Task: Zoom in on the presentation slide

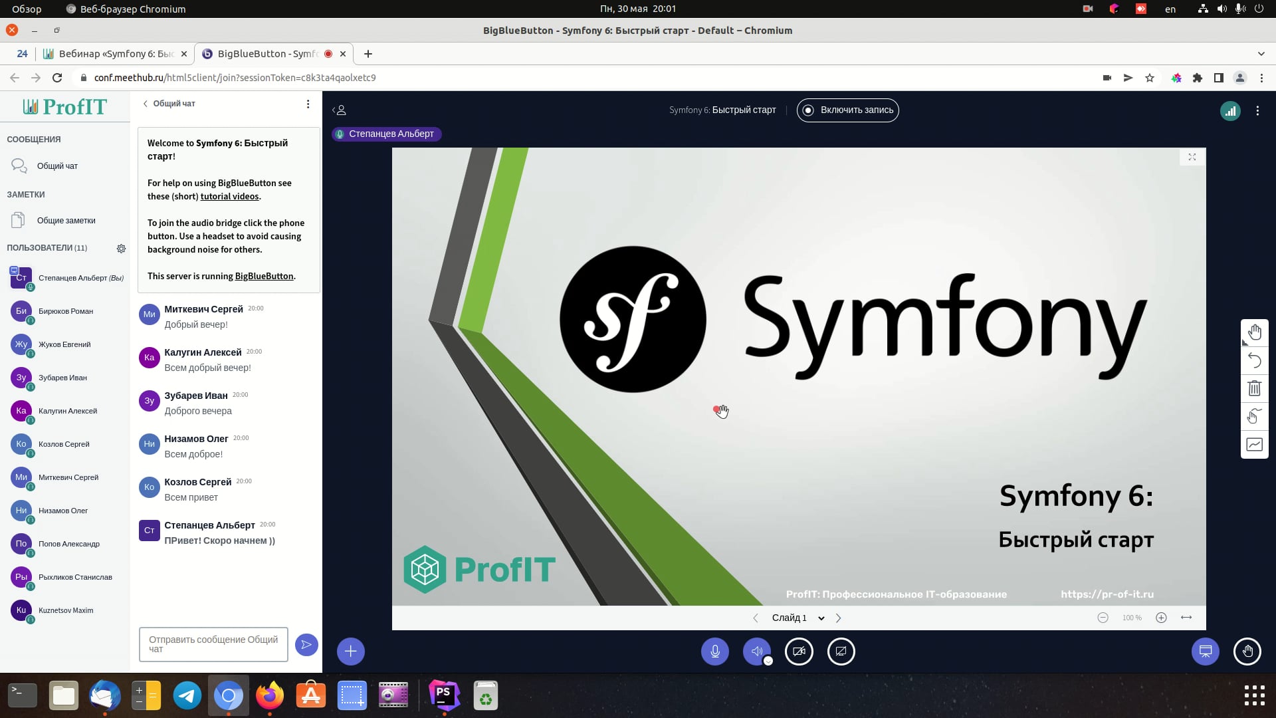Action: (1161, 618)
